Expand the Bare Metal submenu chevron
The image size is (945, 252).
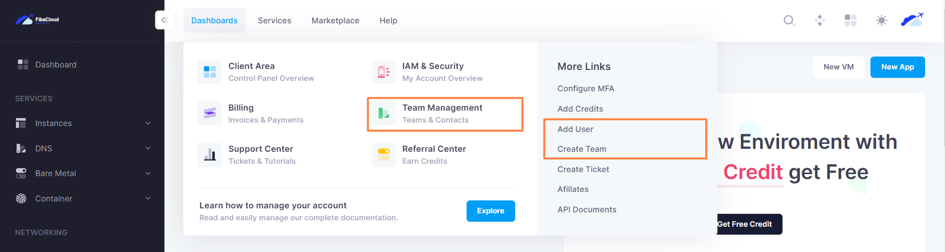148,173
